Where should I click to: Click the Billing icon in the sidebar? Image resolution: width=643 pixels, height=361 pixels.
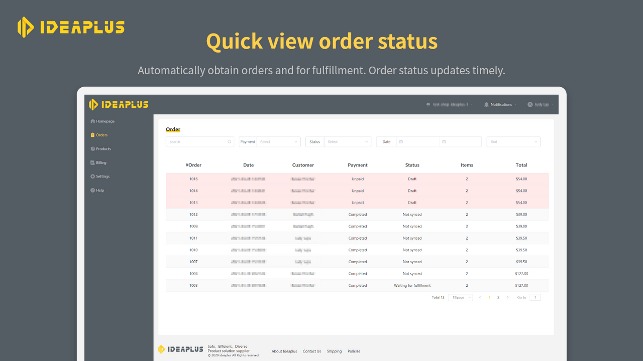pyautogui.click(x=92, y=162)
